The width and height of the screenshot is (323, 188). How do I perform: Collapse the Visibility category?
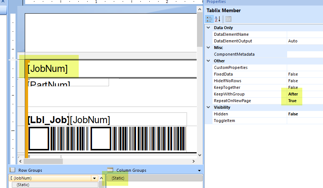208,107
